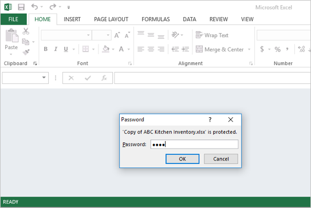Screen dimensions: 311x208
Task: Click the Insert Function fx icon
Action: click(104, 78)
